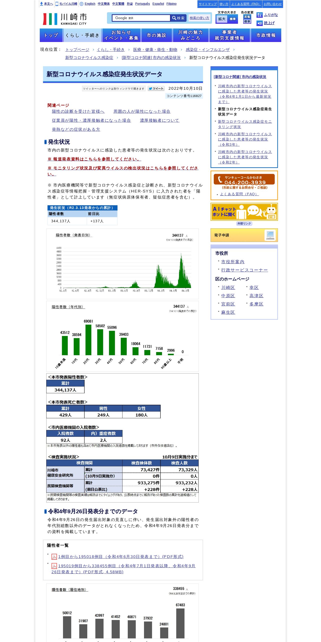The width and height of the screenshot is (321, 642).
Task: Reset text size with 標準 button
Action: pyautogui.click(x=232, y=19)
